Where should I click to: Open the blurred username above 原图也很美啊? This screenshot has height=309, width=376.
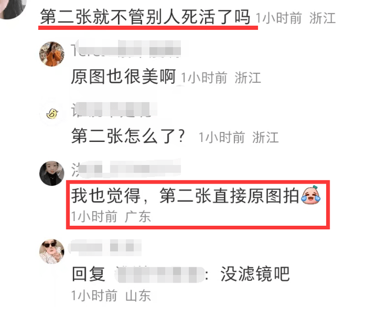tap(126, 49)
